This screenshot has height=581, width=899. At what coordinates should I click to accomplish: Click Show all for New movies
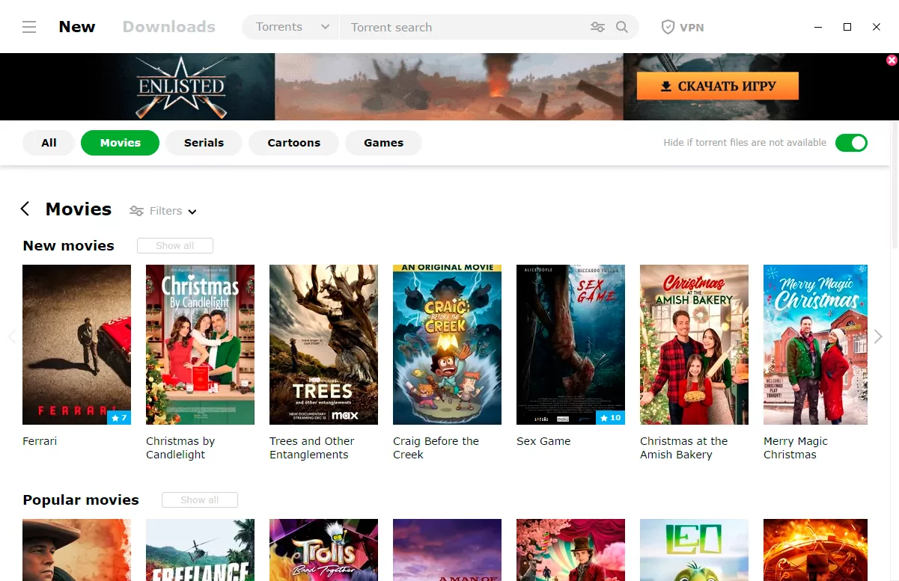click(175, 246)
